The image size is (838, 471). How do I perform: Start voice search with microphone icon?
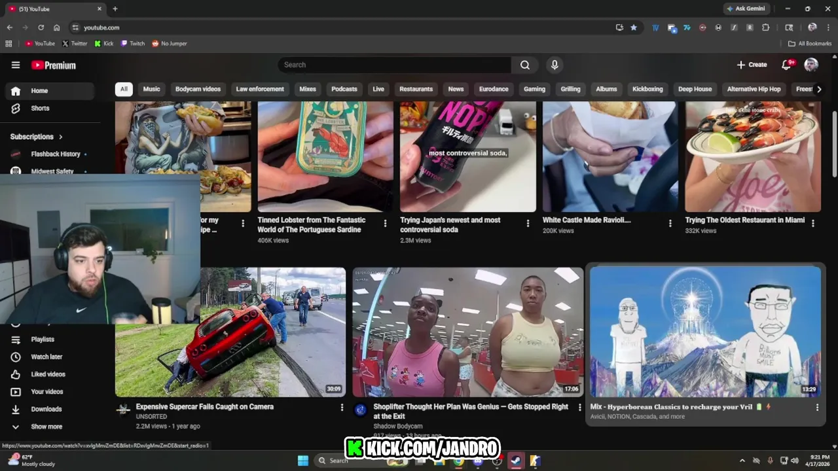555,65
